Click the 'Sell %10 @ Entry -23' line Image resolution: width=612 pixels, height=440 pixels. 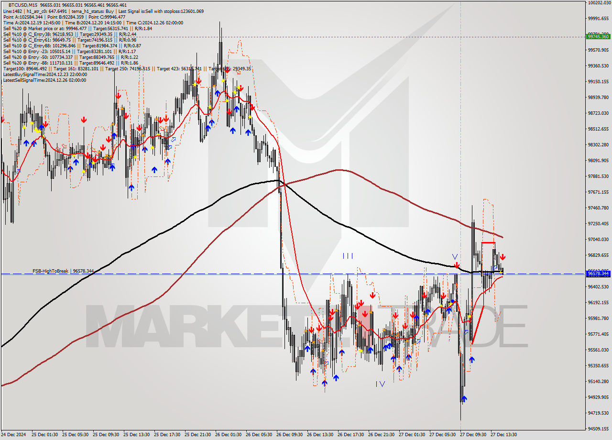[69, 51]
